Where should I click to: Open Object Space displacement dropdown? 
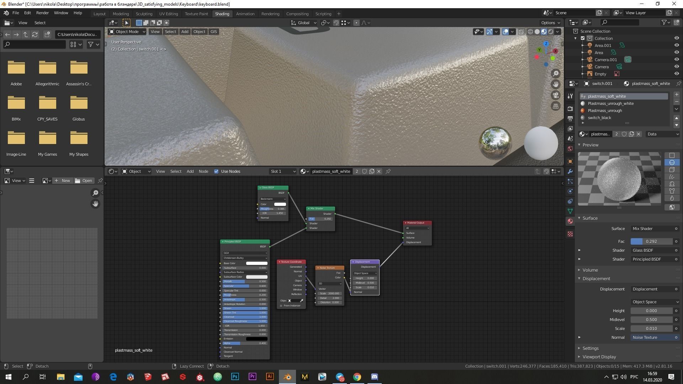pyautogui.click(x=655, y=302)
